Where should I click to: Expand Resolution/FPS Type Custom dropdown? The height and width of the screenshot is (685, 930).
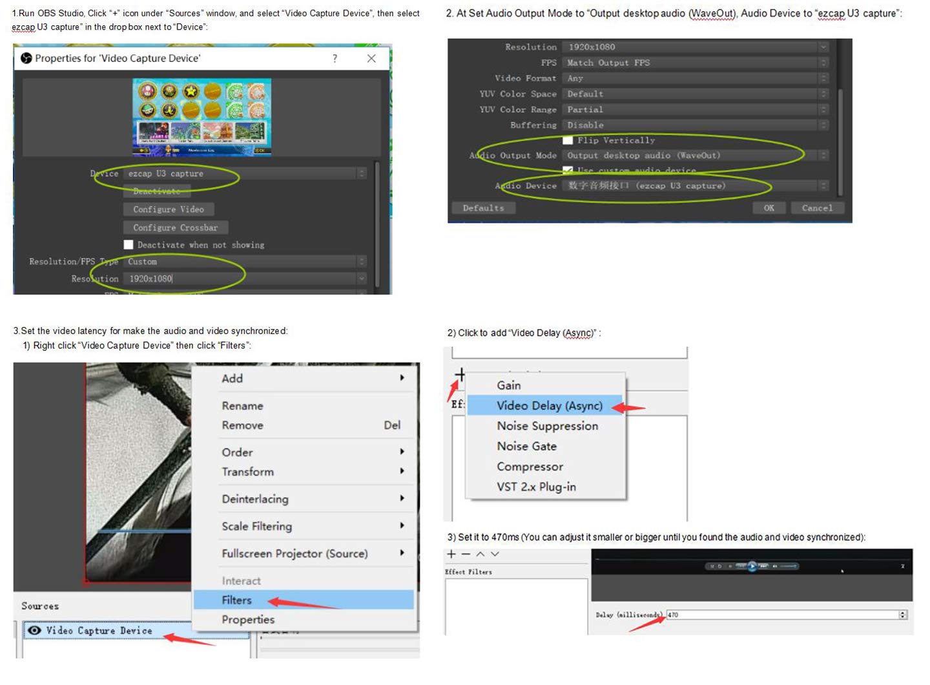point(245,261)
